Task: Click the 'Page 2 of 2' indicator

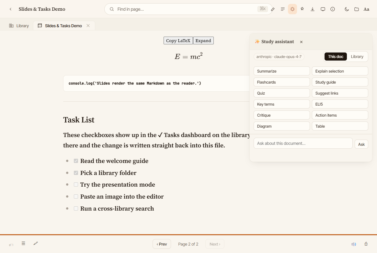Action: 188,244
